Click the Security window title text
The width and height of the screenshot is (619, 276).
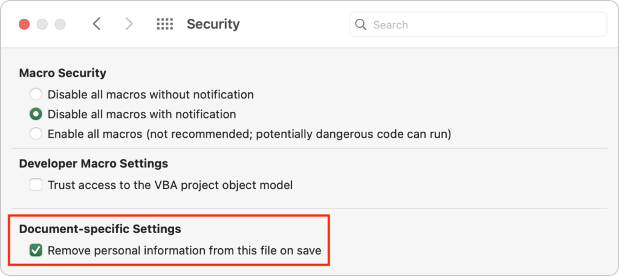(213, 24)
